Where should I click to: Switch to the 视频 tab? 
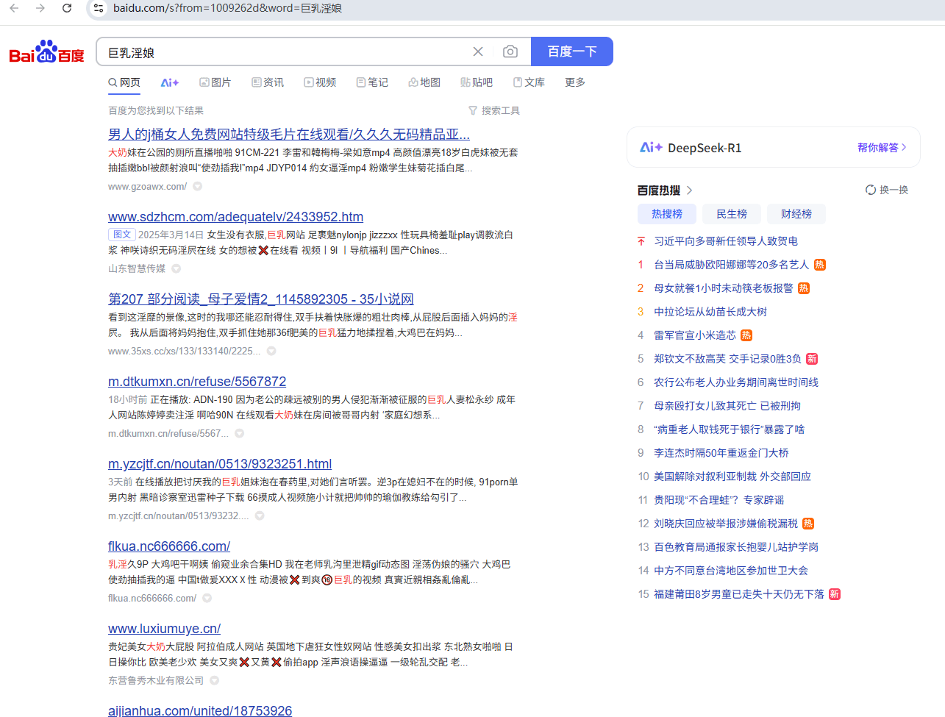[320, 82]
